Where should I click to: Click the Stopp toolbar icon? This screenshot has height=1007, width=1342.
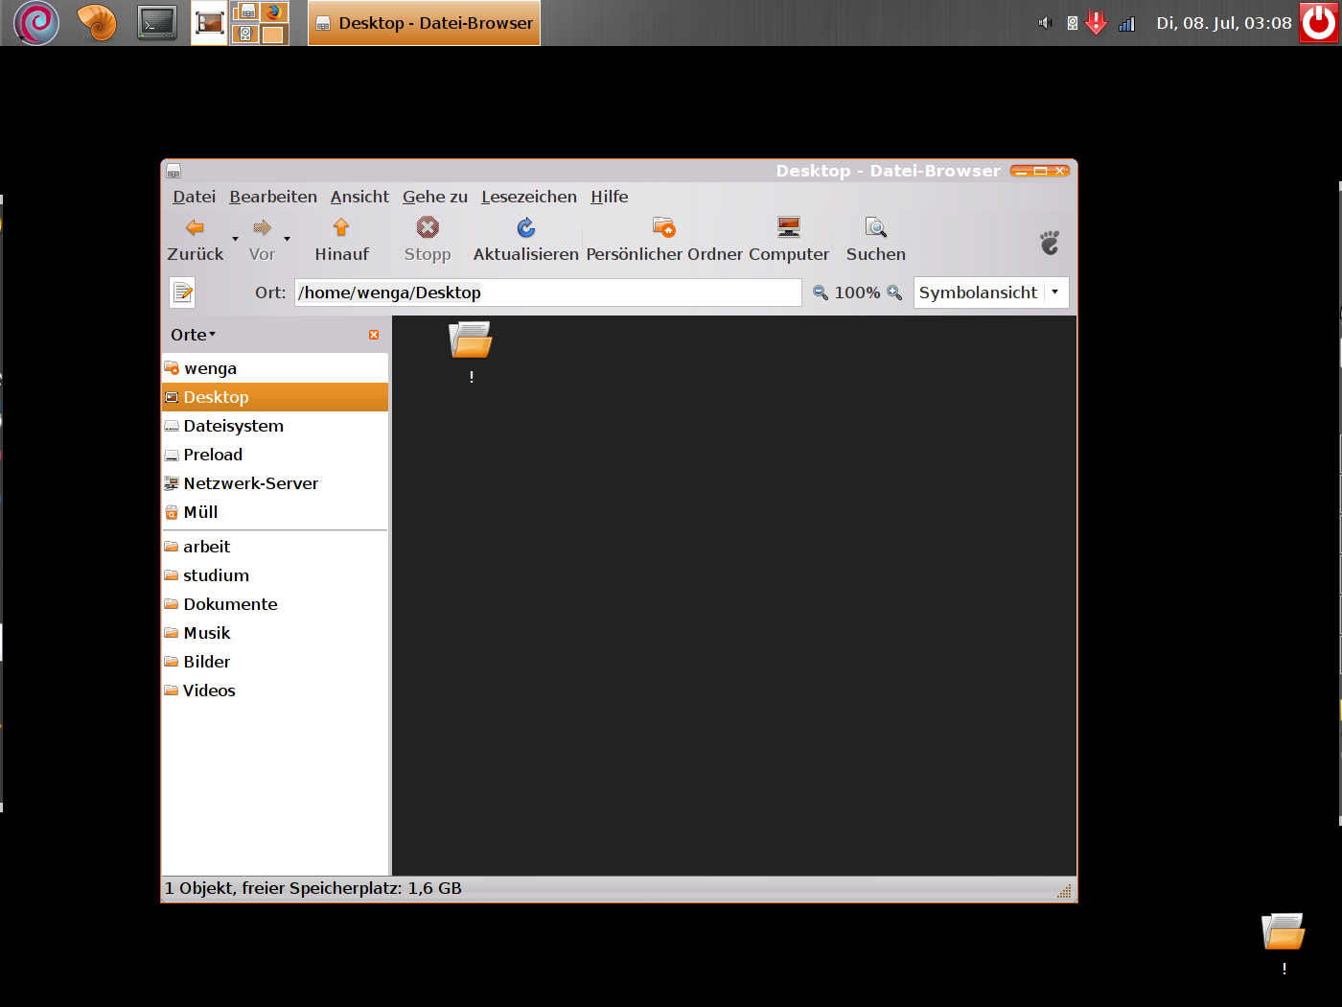tap(428, 240)
